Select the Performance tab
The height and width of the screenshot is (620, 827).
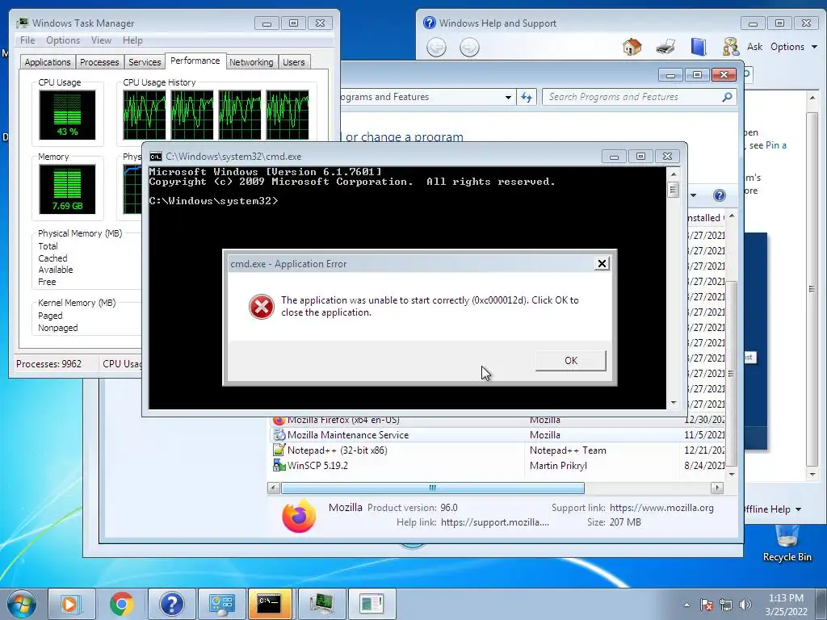coord(195,61)
